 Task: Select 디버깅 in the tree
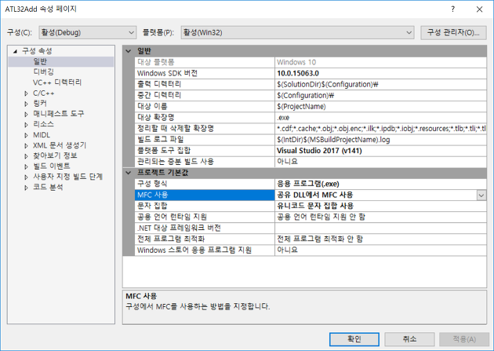(43, 72)
